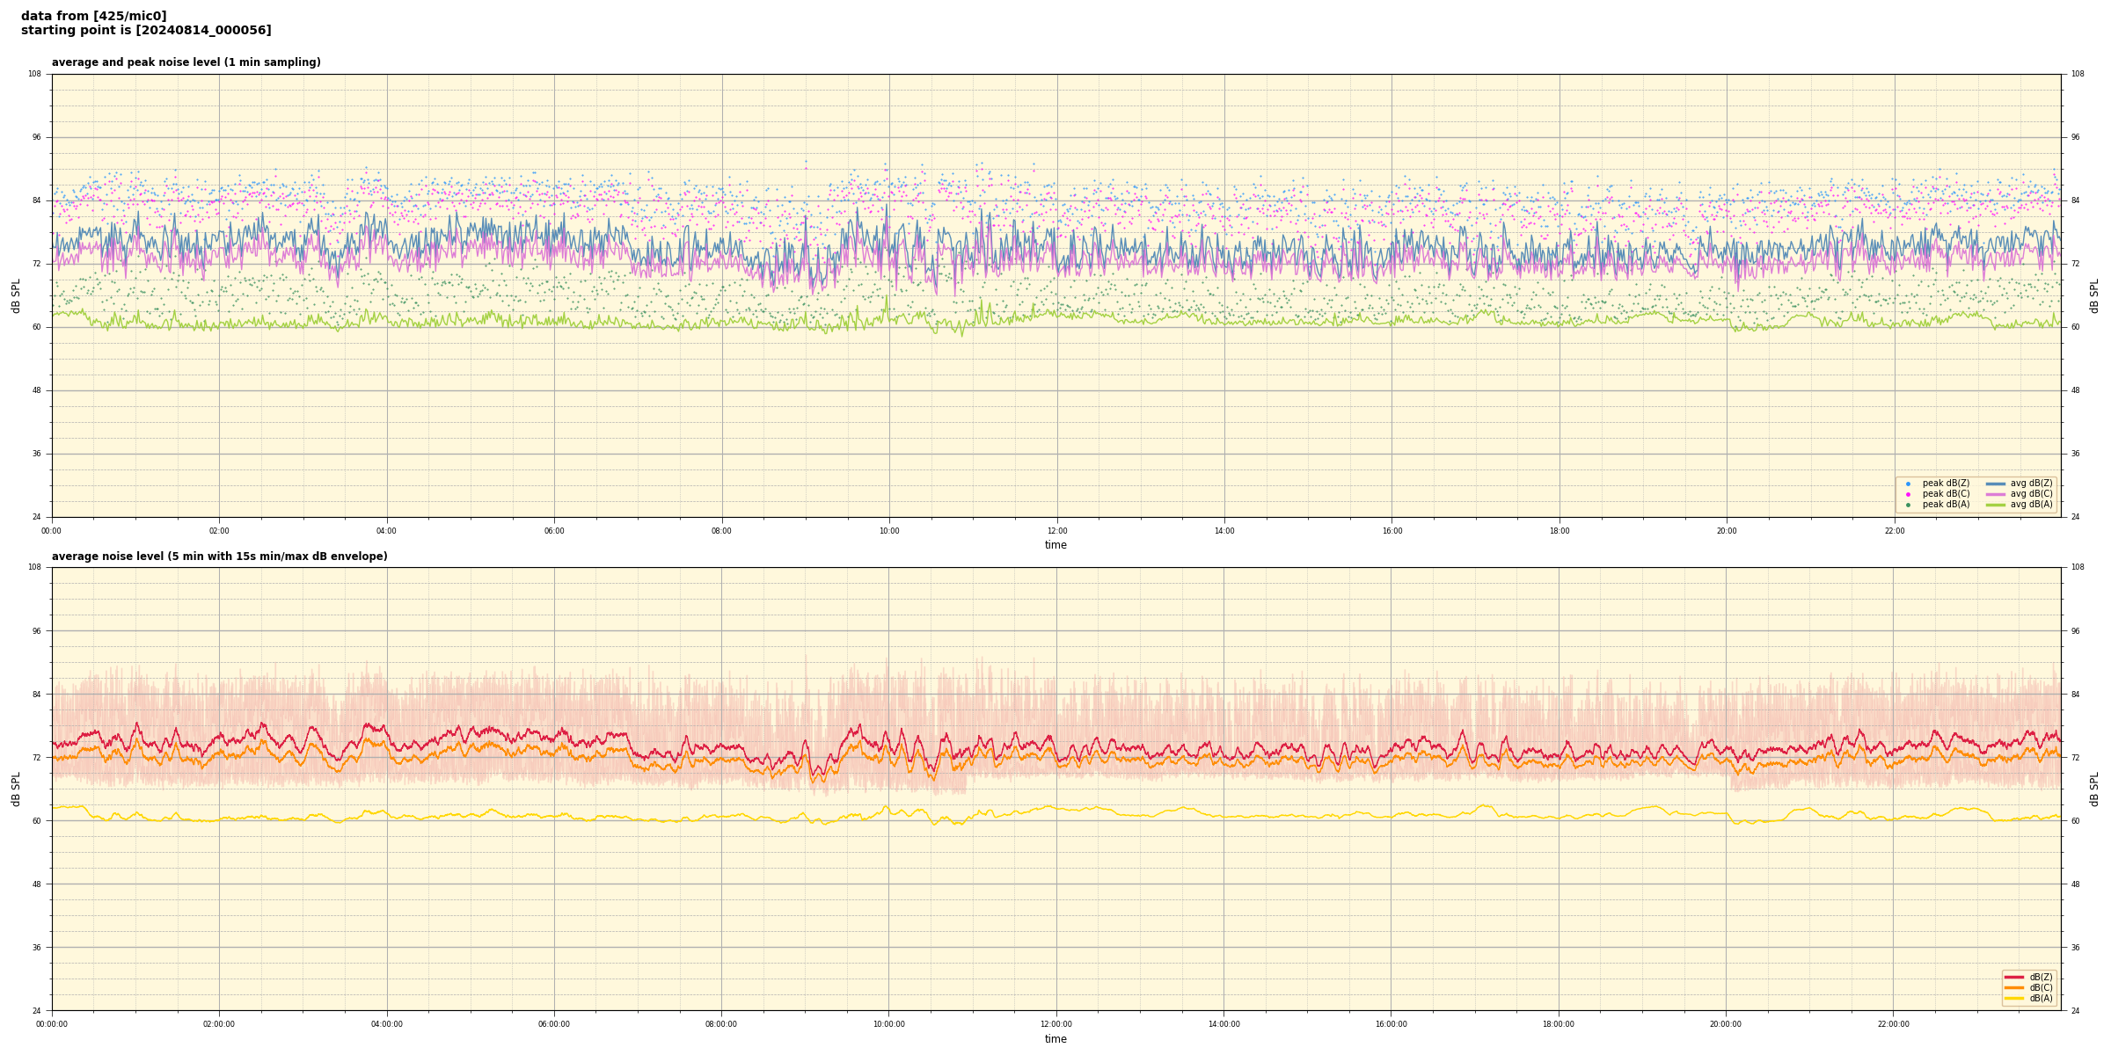Click the starting point 20240814_000056 text

click(x=146, y=31)
